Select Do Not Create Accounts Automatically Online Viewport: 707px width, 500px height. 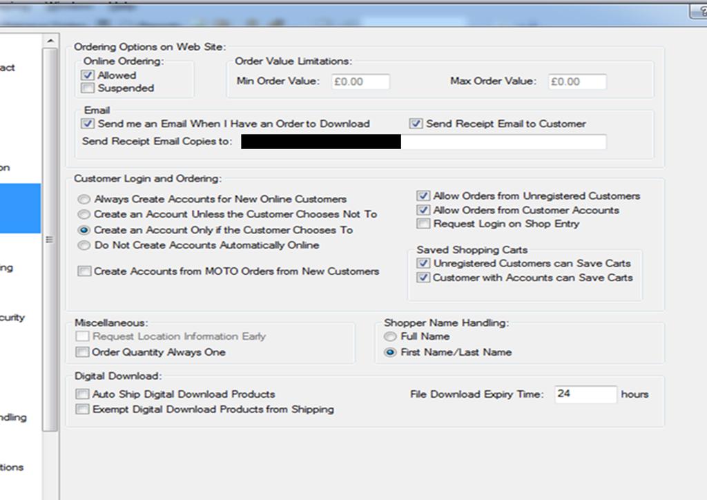(84, 245)
